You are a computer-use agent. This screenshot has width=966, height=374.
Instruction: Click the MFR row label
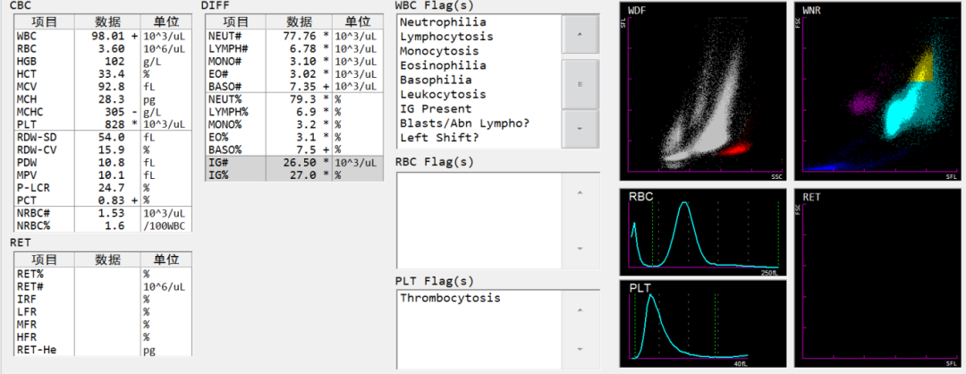click(27, 324)
